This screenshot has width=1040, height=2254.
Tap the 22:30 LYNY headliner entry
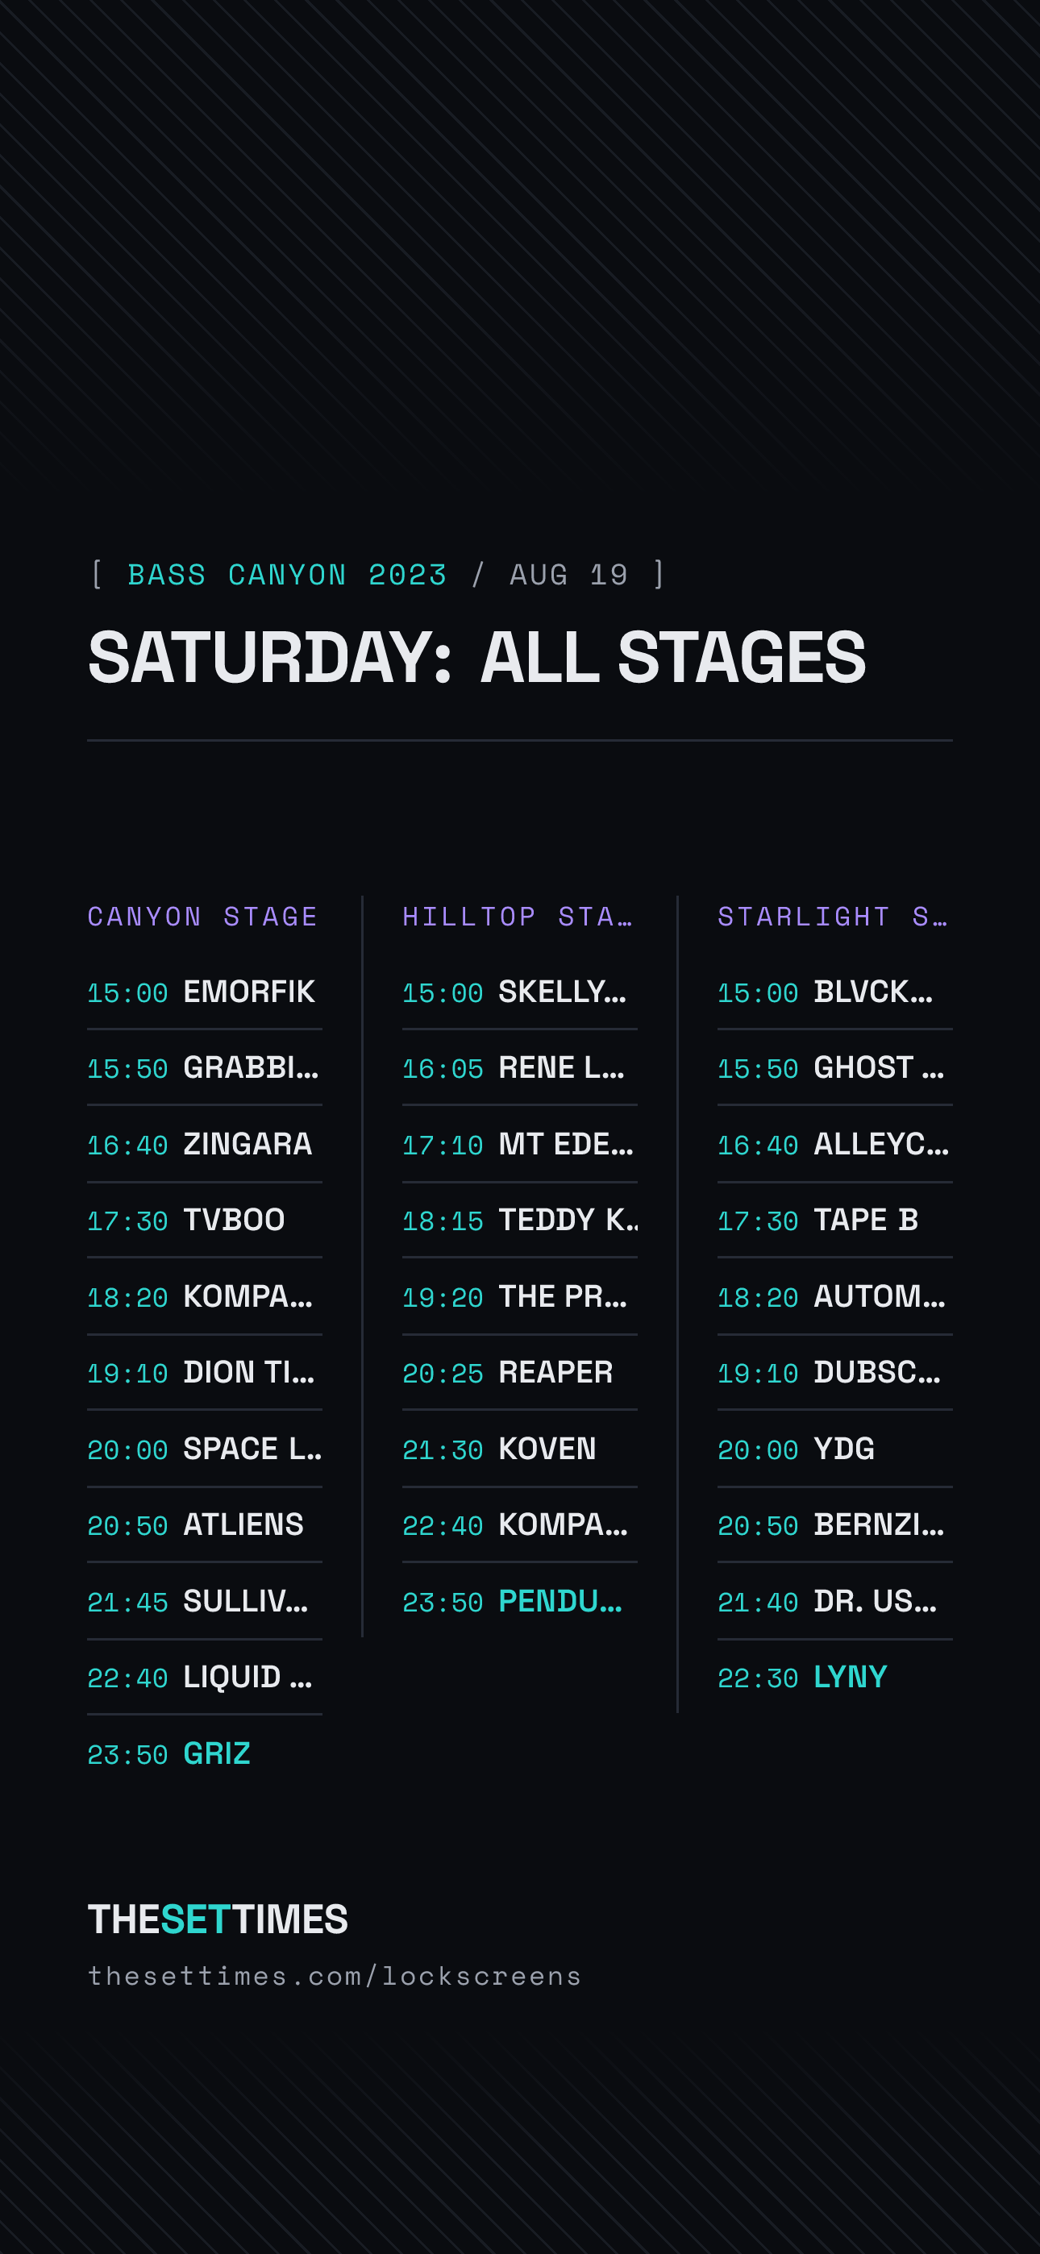click(835, 1678)
